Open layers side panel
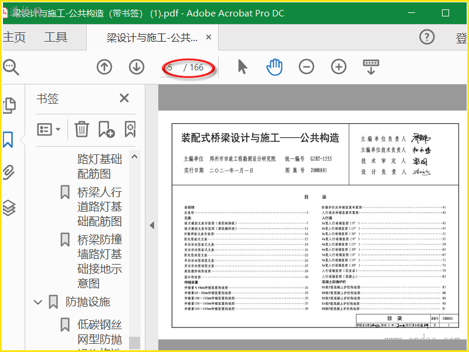The image size is (469, 352). pyautogui.click(x=9, y=208)
